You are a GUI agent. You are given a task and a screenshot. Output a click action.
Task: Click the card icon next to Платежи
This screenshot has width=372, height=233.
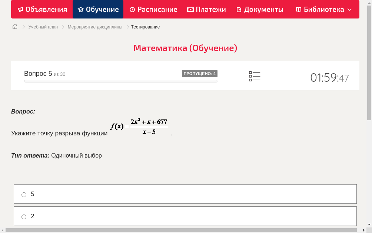(190, 9)
